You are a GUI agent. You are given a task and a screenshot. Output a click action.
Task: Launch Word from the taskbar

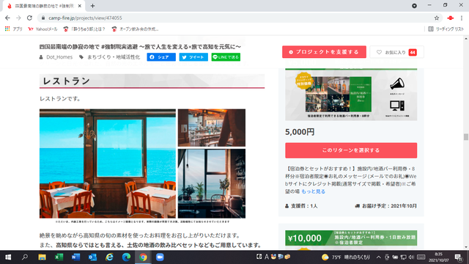click(x=75, y=257)
